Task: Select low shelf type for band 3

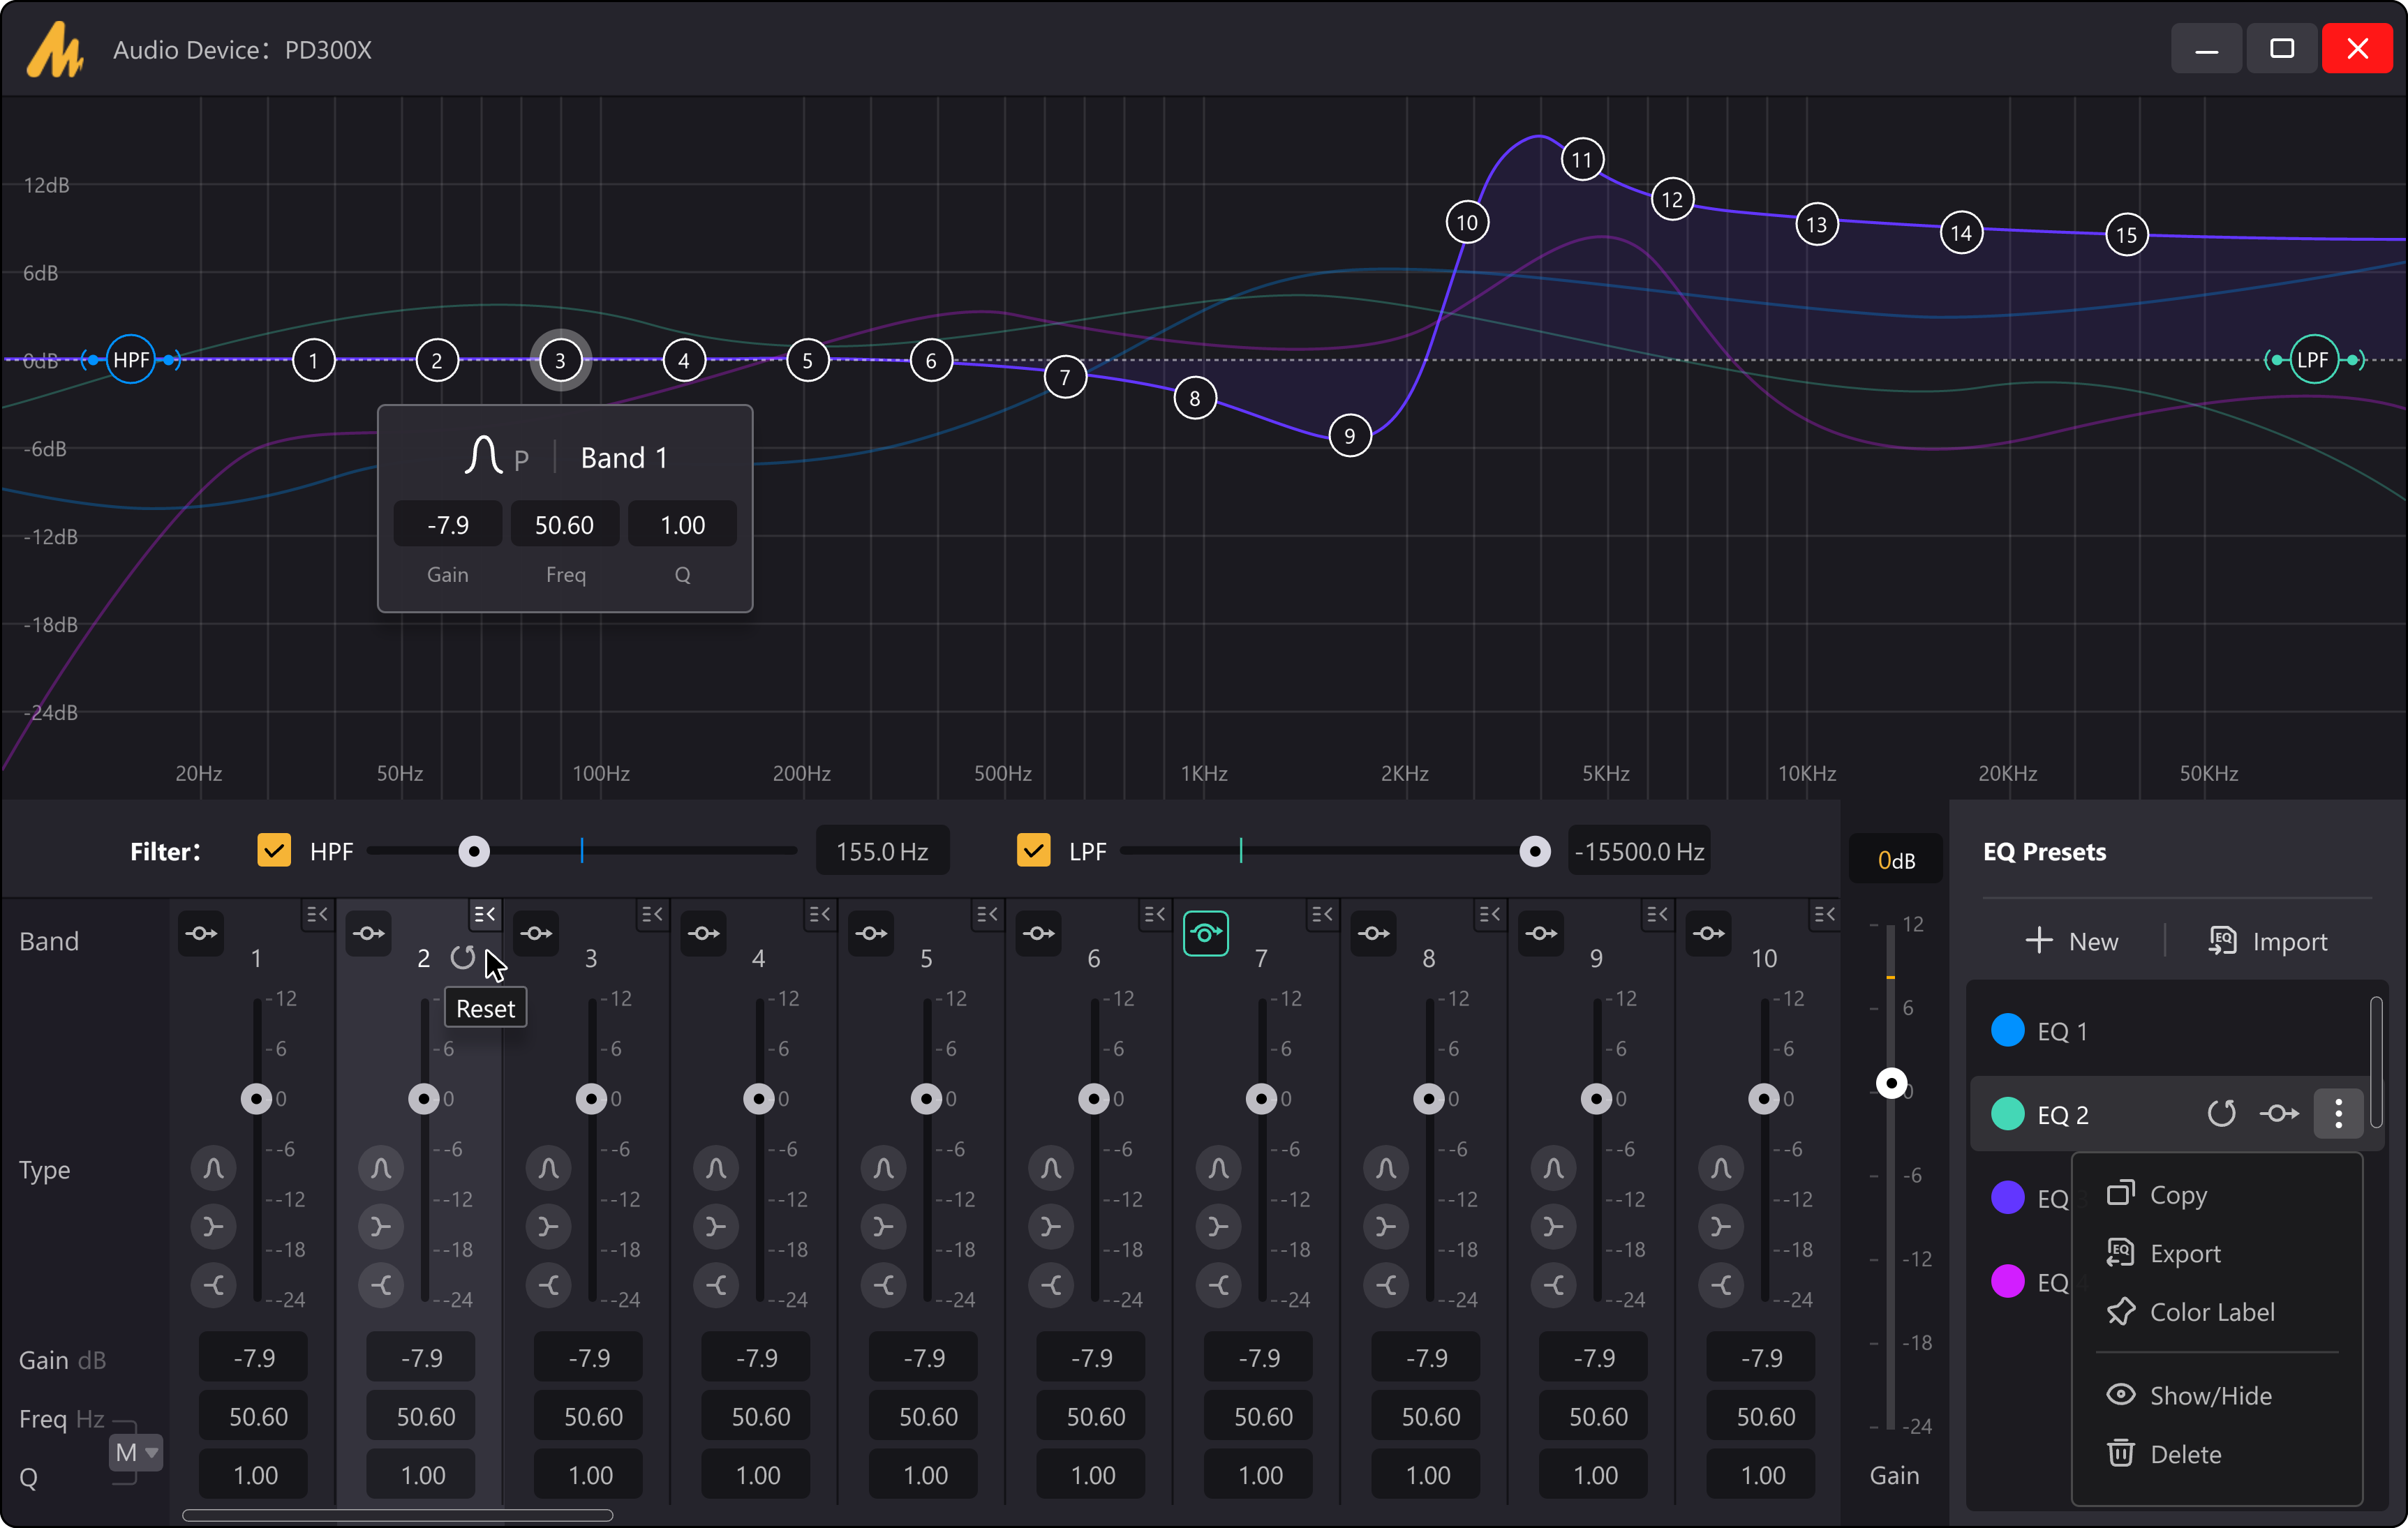Action: point(548,1226)
